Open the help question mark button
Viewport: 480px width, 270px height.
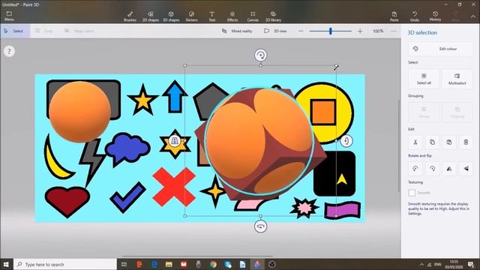pos(9,52)
